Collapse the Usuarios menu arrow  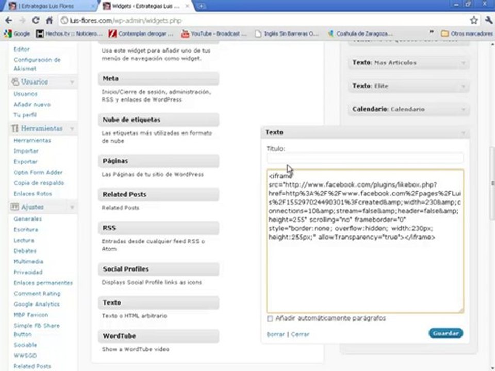click(72, 82)
